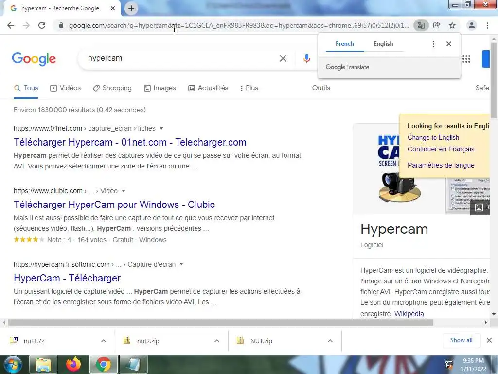Clear the search box with X
498x374 pixels.
pyautogui.click(x=283, y=58)
